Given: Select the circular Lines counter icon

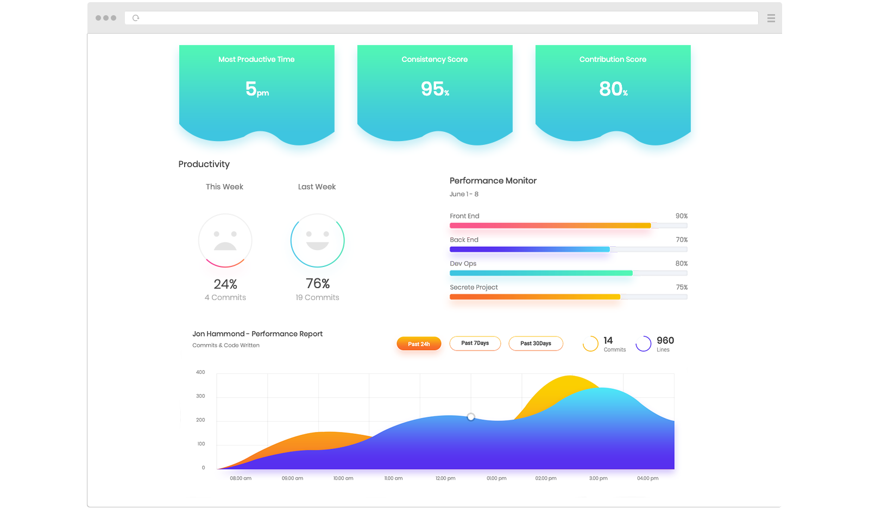Looking at the screenshot, I should [644, 343].
